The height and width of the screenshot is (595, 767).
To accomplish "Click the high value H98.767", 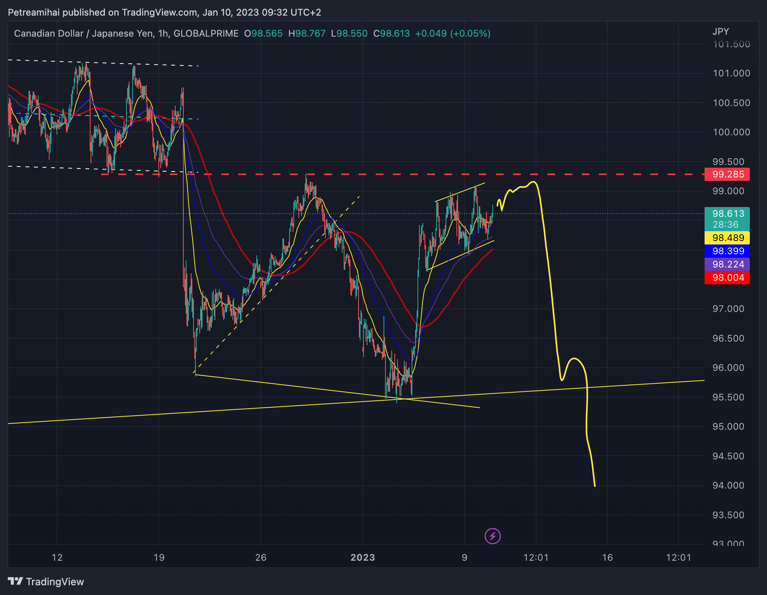I will point(307,34).
